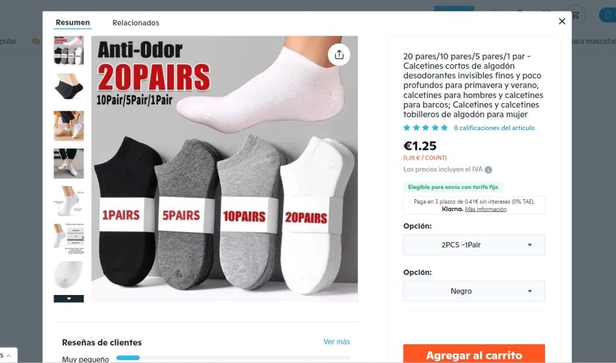
Task: Open the Negro color dropdown
Action: 474,291
